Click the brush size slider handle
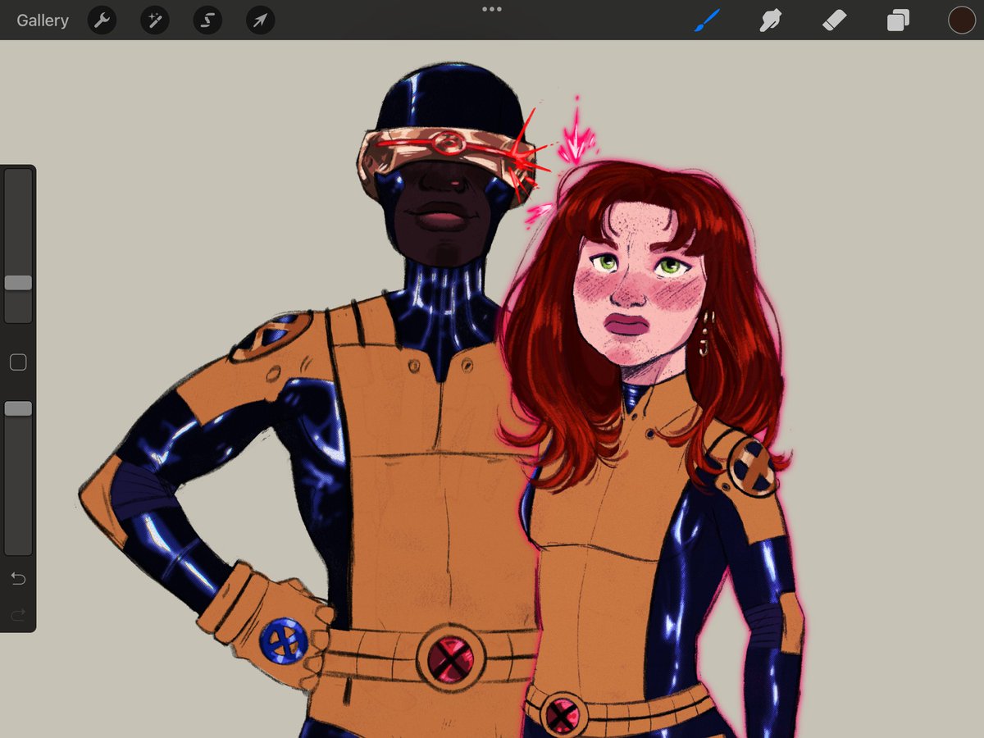This screenshot has height=738, width=984. pyautogui.click(x=18, y=283)
